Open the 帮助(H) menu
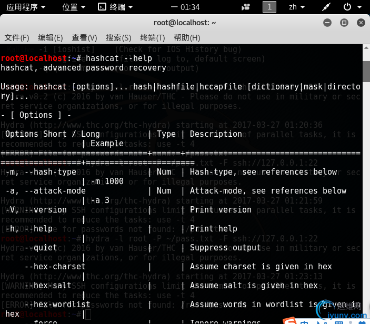This screenshot has height=324, width=370. point(187,38)
